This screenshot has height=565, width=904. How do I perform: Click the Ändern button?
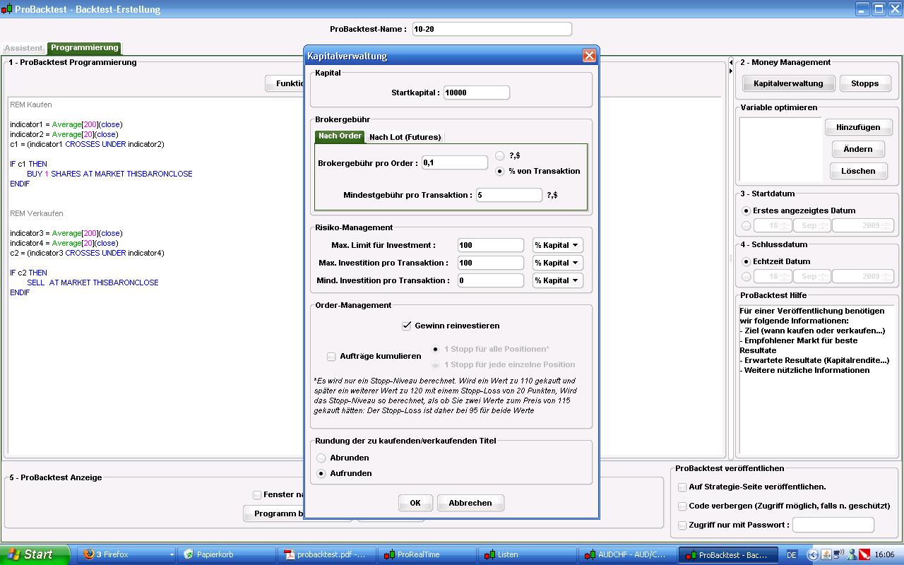click(858, 149)
